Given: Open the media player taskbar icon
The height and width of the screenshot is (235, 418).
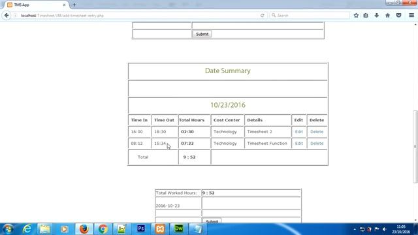Looking at the screenshot, I should pos(64,229).
